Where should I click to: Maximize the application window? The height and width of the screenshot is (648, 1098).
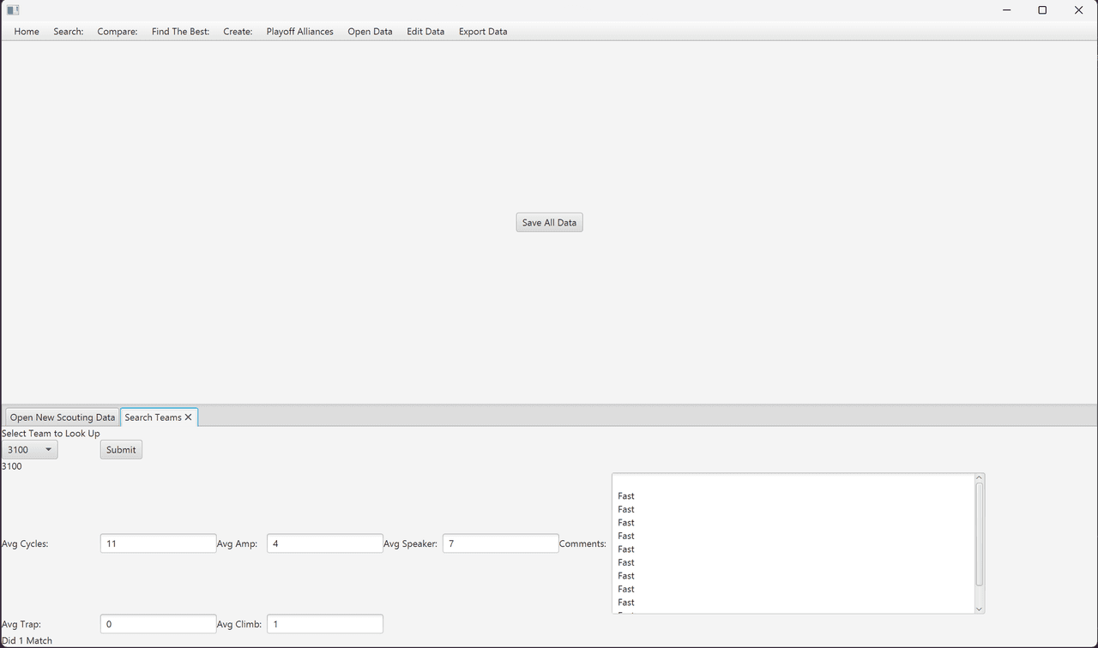tap(1042, 10)
